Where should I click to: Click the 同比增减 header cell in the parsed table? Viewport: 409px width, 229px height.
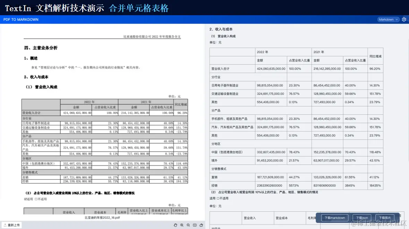tap(375, 56)
